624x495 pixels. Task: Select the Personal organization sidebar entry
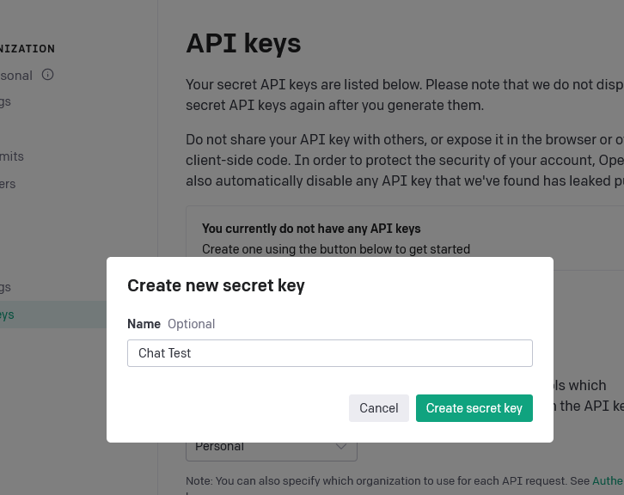pyautogui.click(x=16, y=76)
